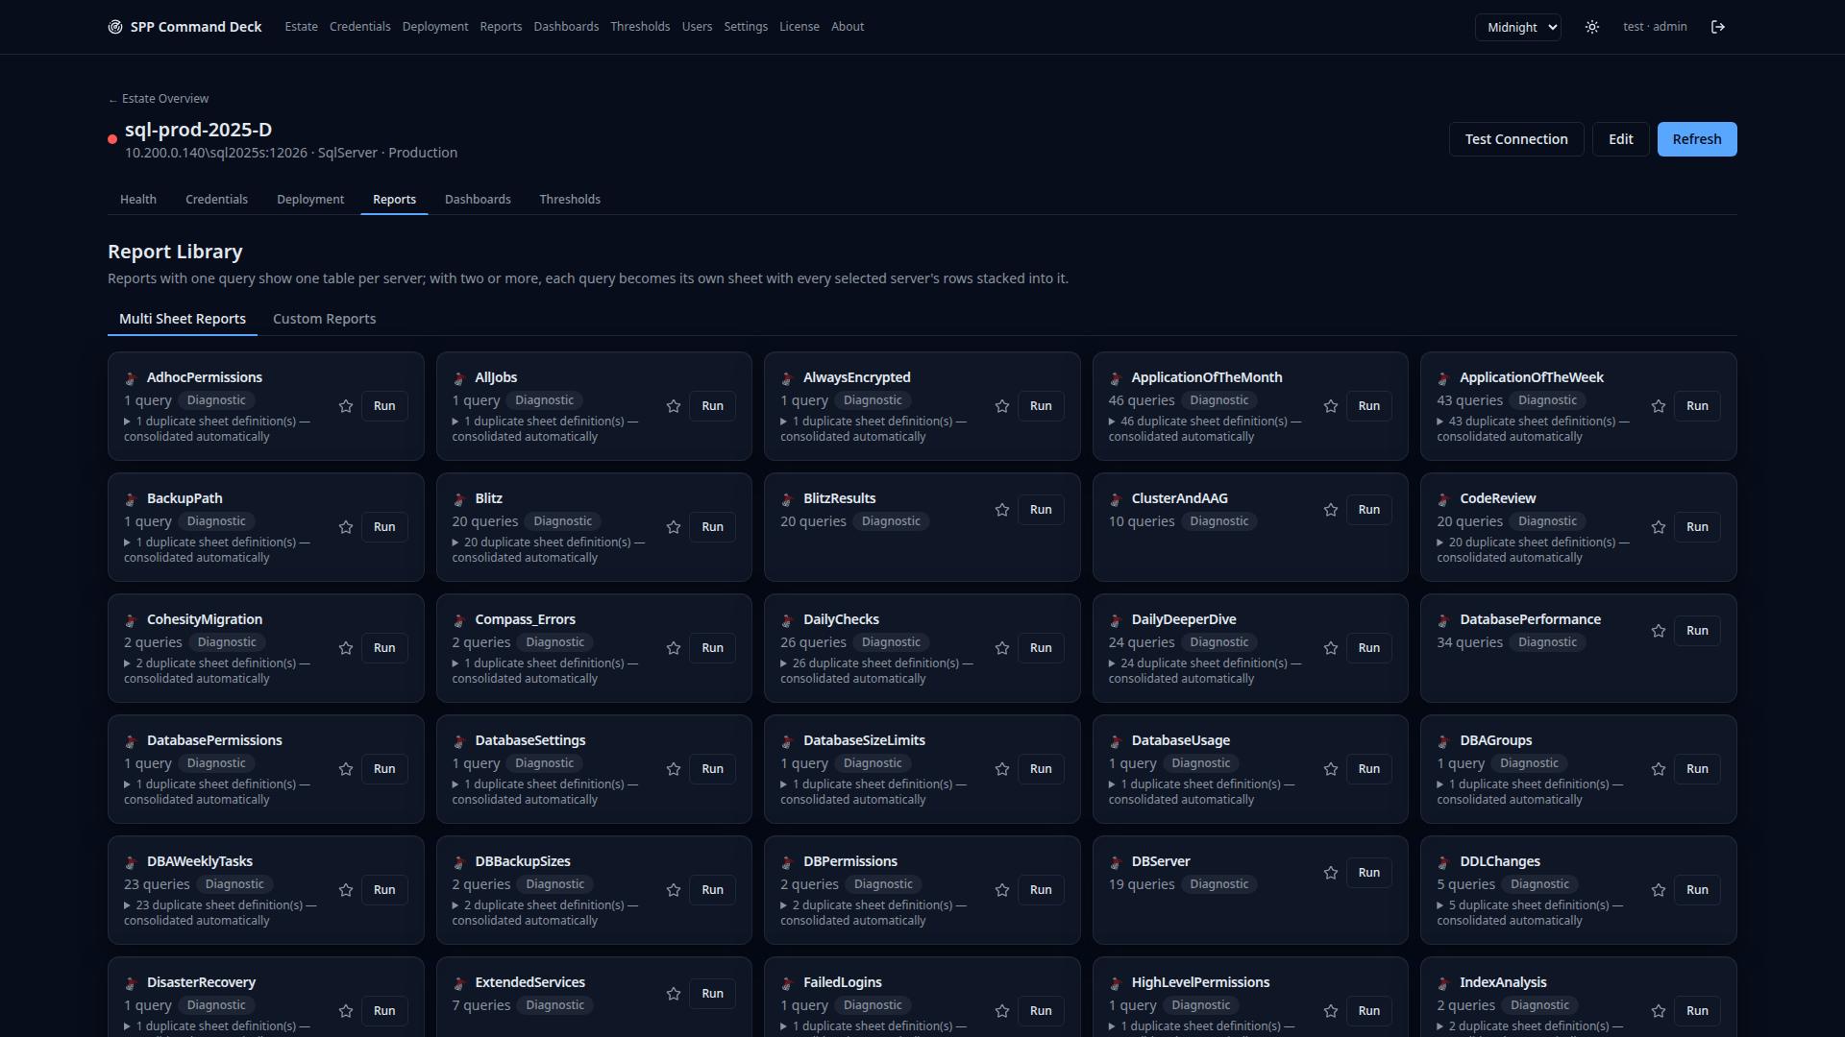Toggle light theme sun icon
1845x1037 pixels.
[1592, 27]
